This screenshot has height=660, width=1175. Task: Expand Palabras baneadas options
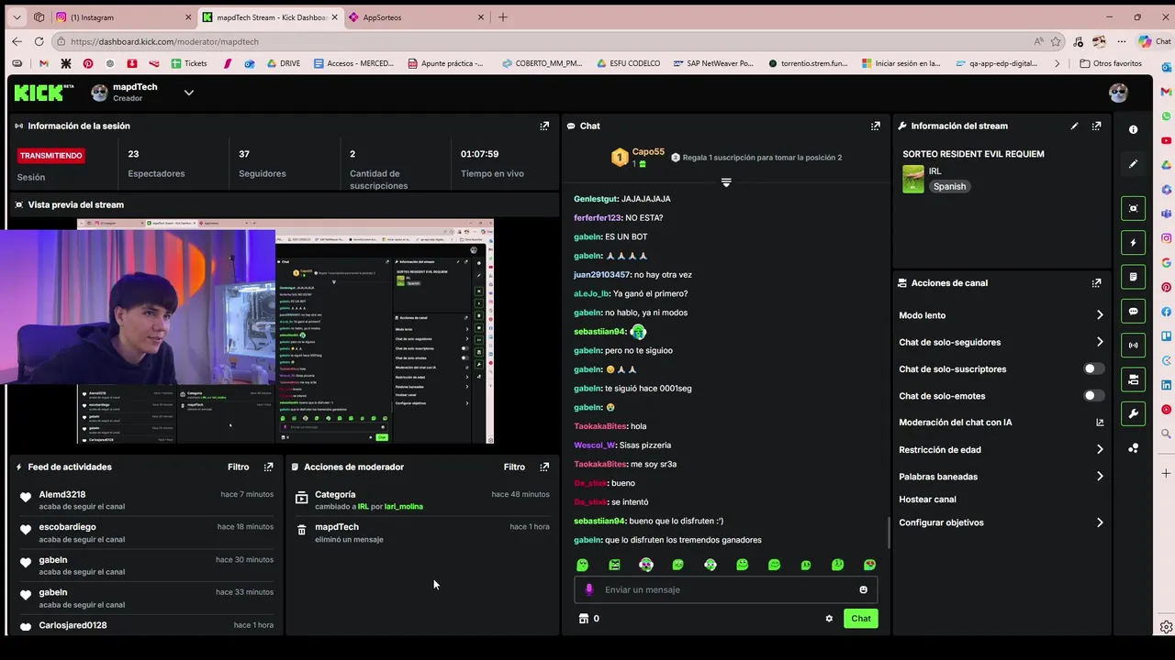pyautogui.click(x=1100, y=477)
